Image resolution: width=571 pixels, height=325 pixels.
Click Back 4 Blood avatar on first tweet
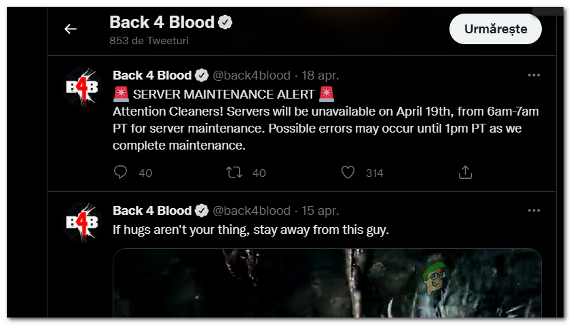click(81, 86)
